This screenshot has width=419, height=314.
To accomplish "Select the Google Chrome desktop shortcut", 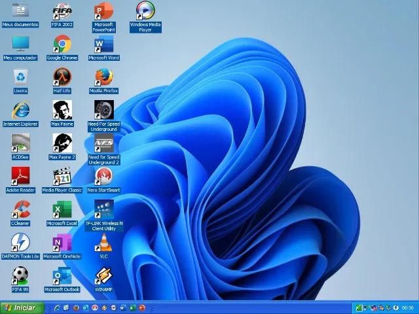I will coord(62,48).
